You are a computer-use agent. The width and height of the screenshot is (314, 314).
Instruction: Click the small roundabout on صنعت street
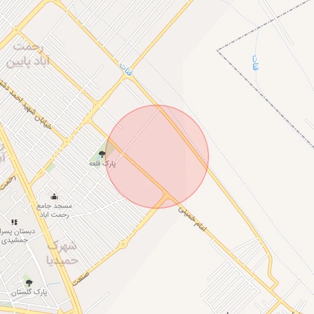pos(123,244)
